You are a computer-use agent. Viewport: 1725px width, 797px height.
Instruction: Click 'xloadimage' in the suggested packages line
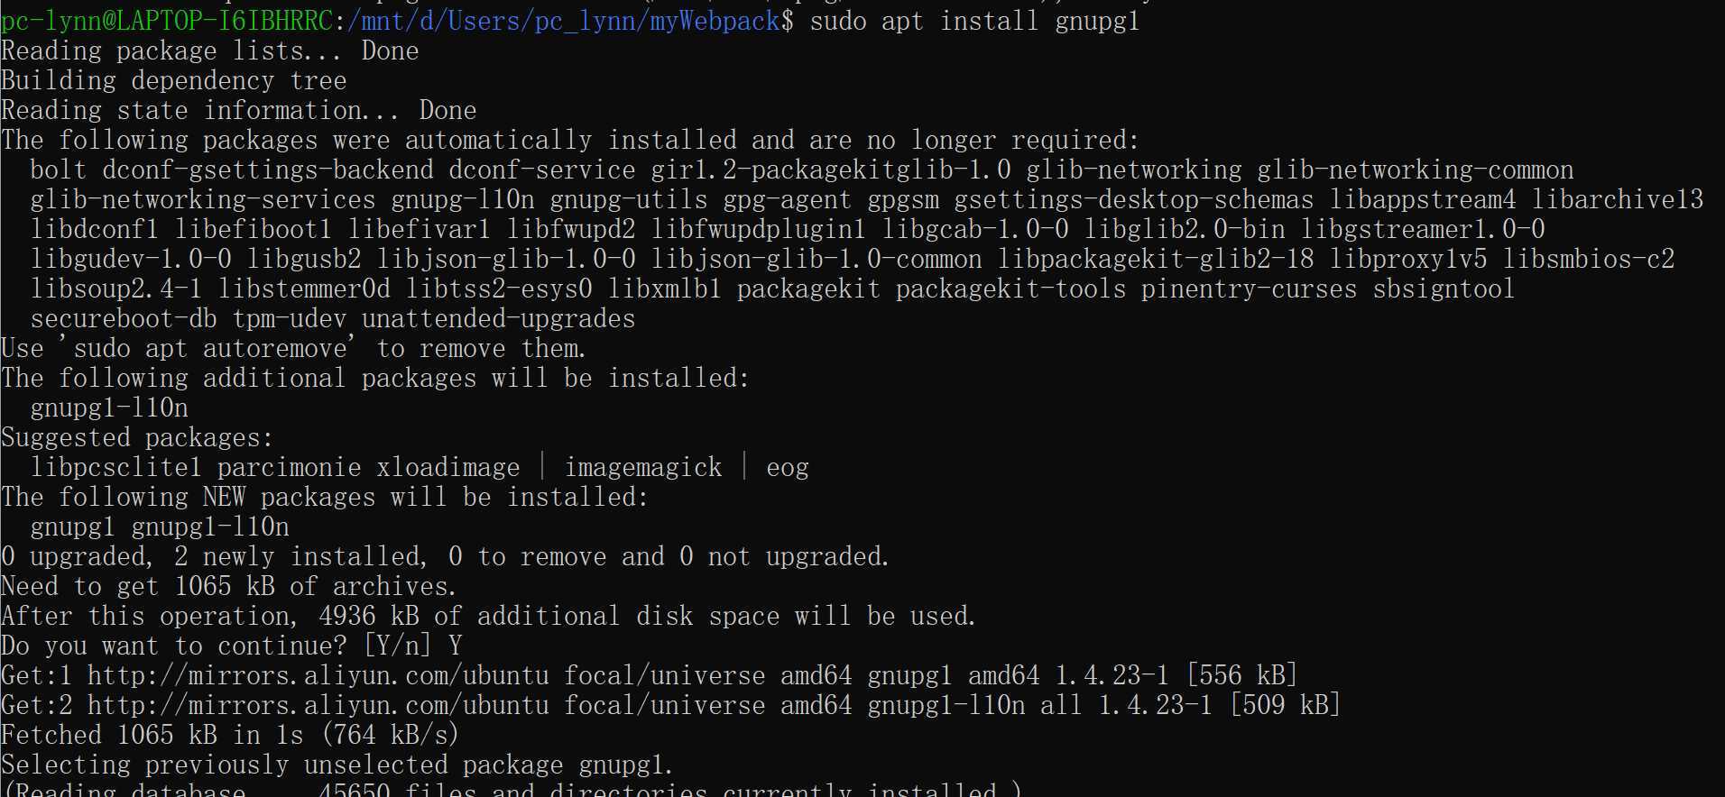tap(447, 467)
